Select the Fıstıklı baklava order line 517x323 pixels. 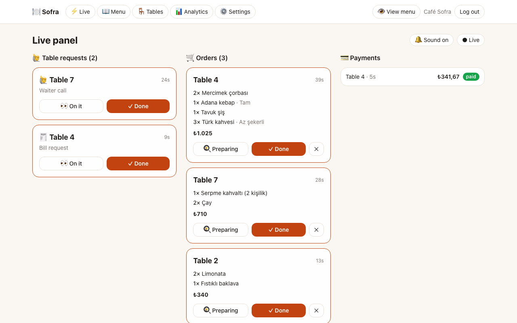tap(216, 283)
